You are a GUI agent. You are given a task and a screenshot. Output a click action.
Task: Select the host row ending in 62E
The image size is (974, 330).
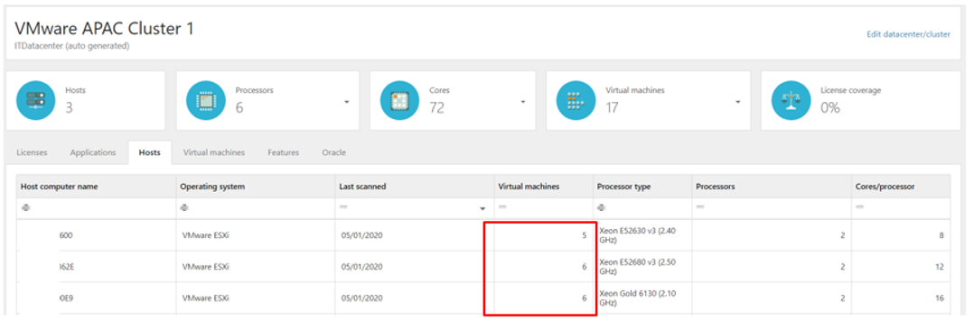coord(483,267)
